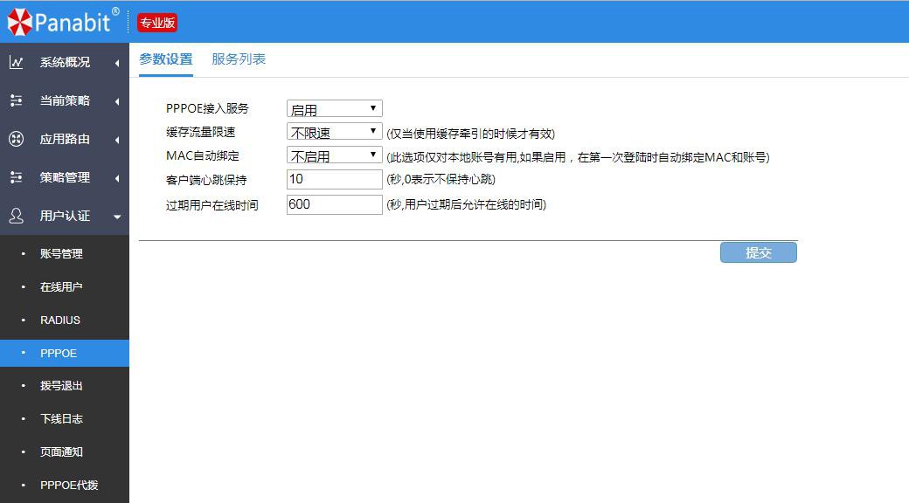Image resolution: width=909 pixels, height=503 pixels.
Task: Click the 用户认证 person icon
Action: pos(17,217)
